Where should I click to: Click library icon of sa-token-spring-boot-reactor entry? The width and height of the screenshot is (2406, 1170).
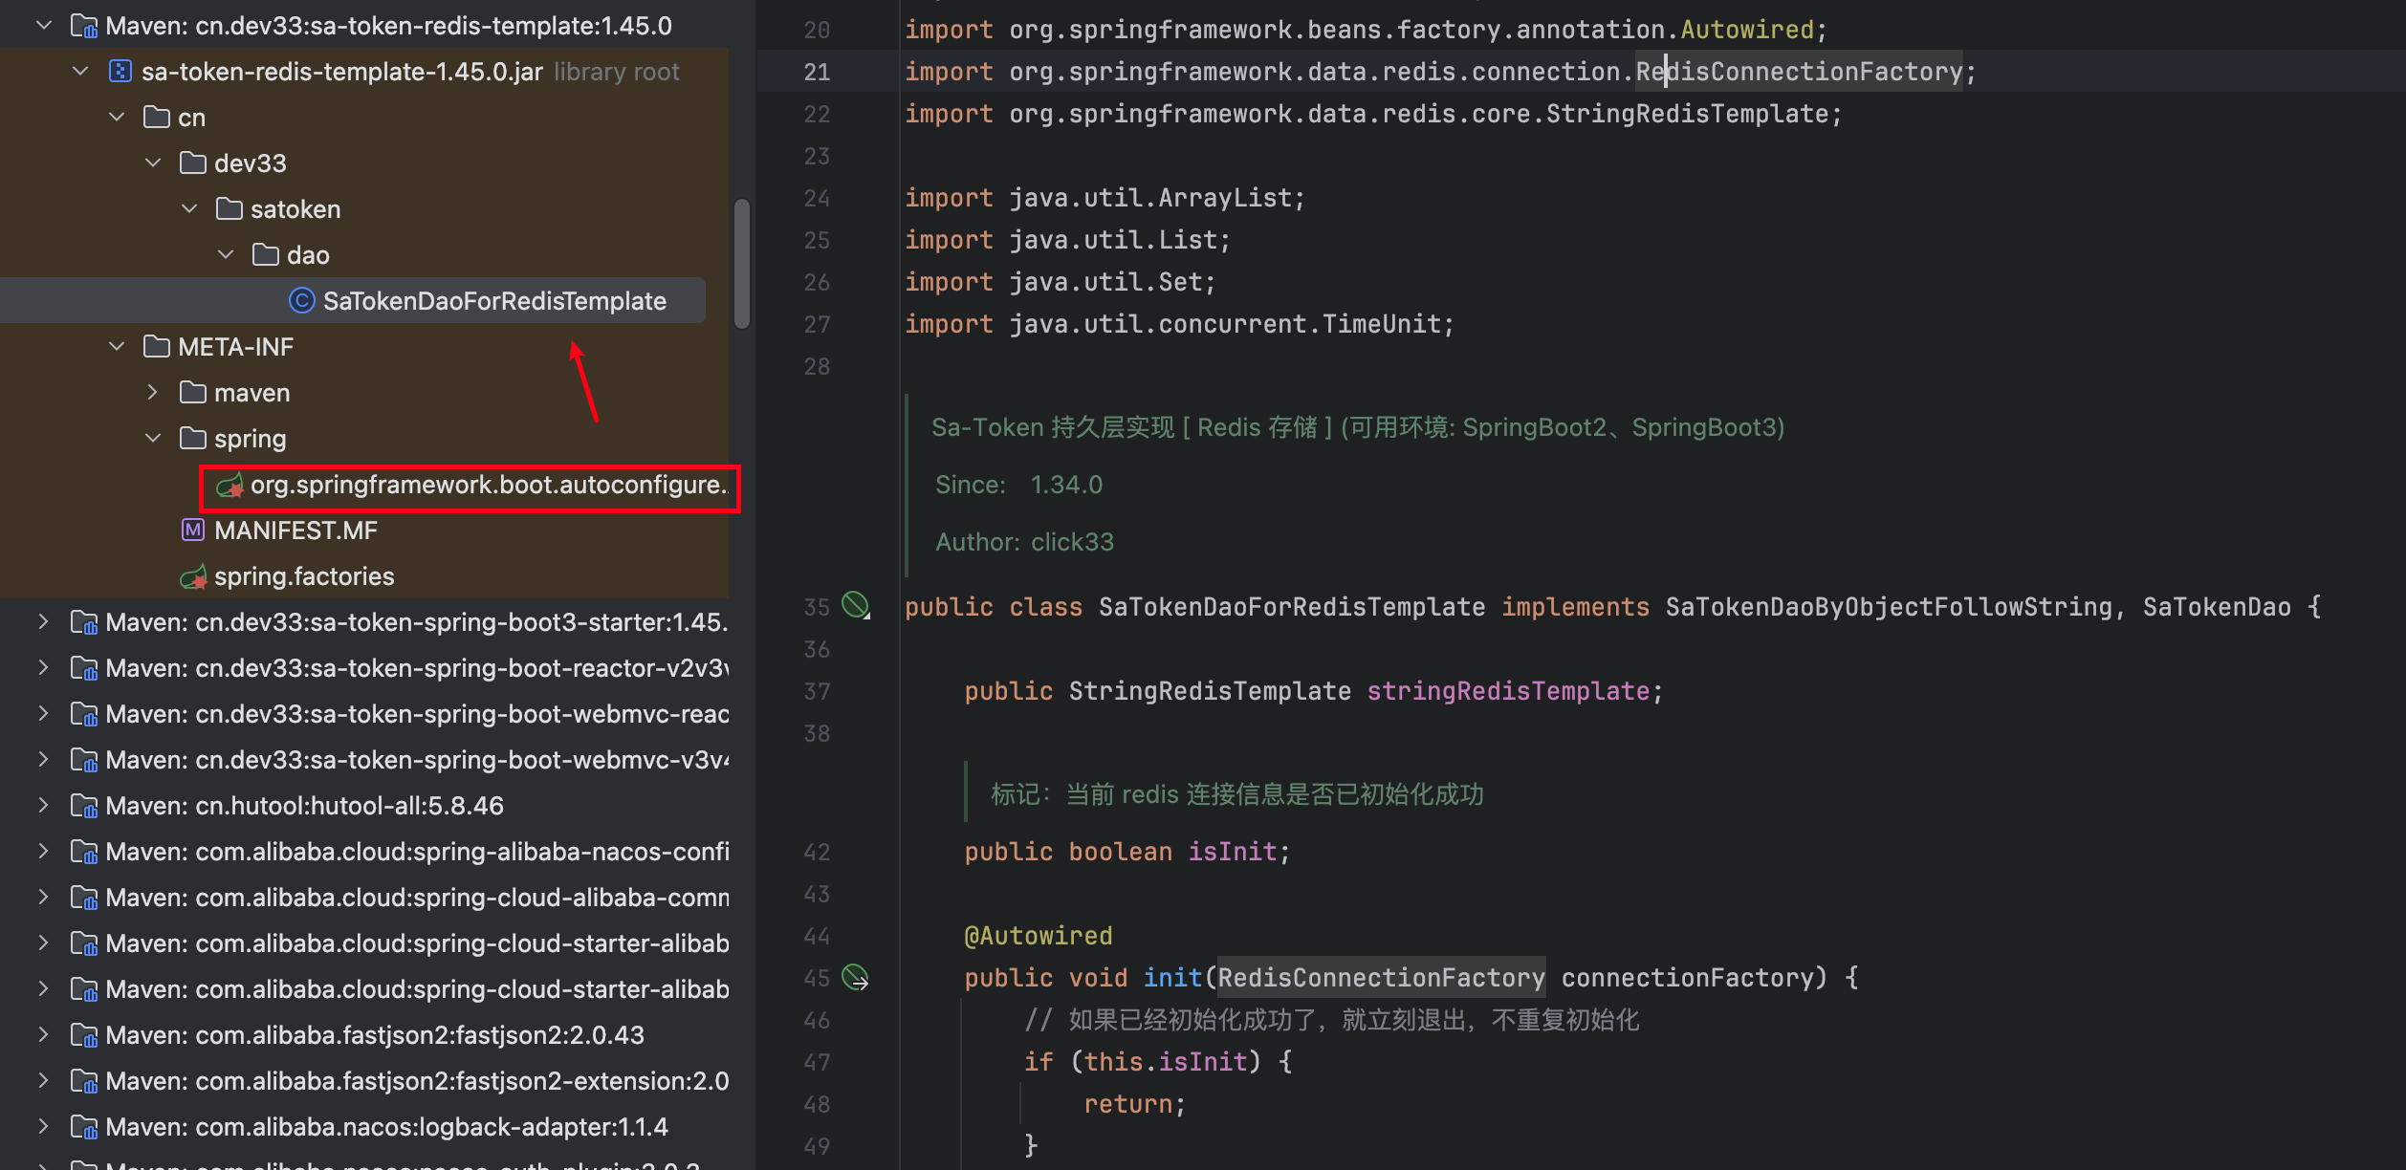tap(84, 669)
